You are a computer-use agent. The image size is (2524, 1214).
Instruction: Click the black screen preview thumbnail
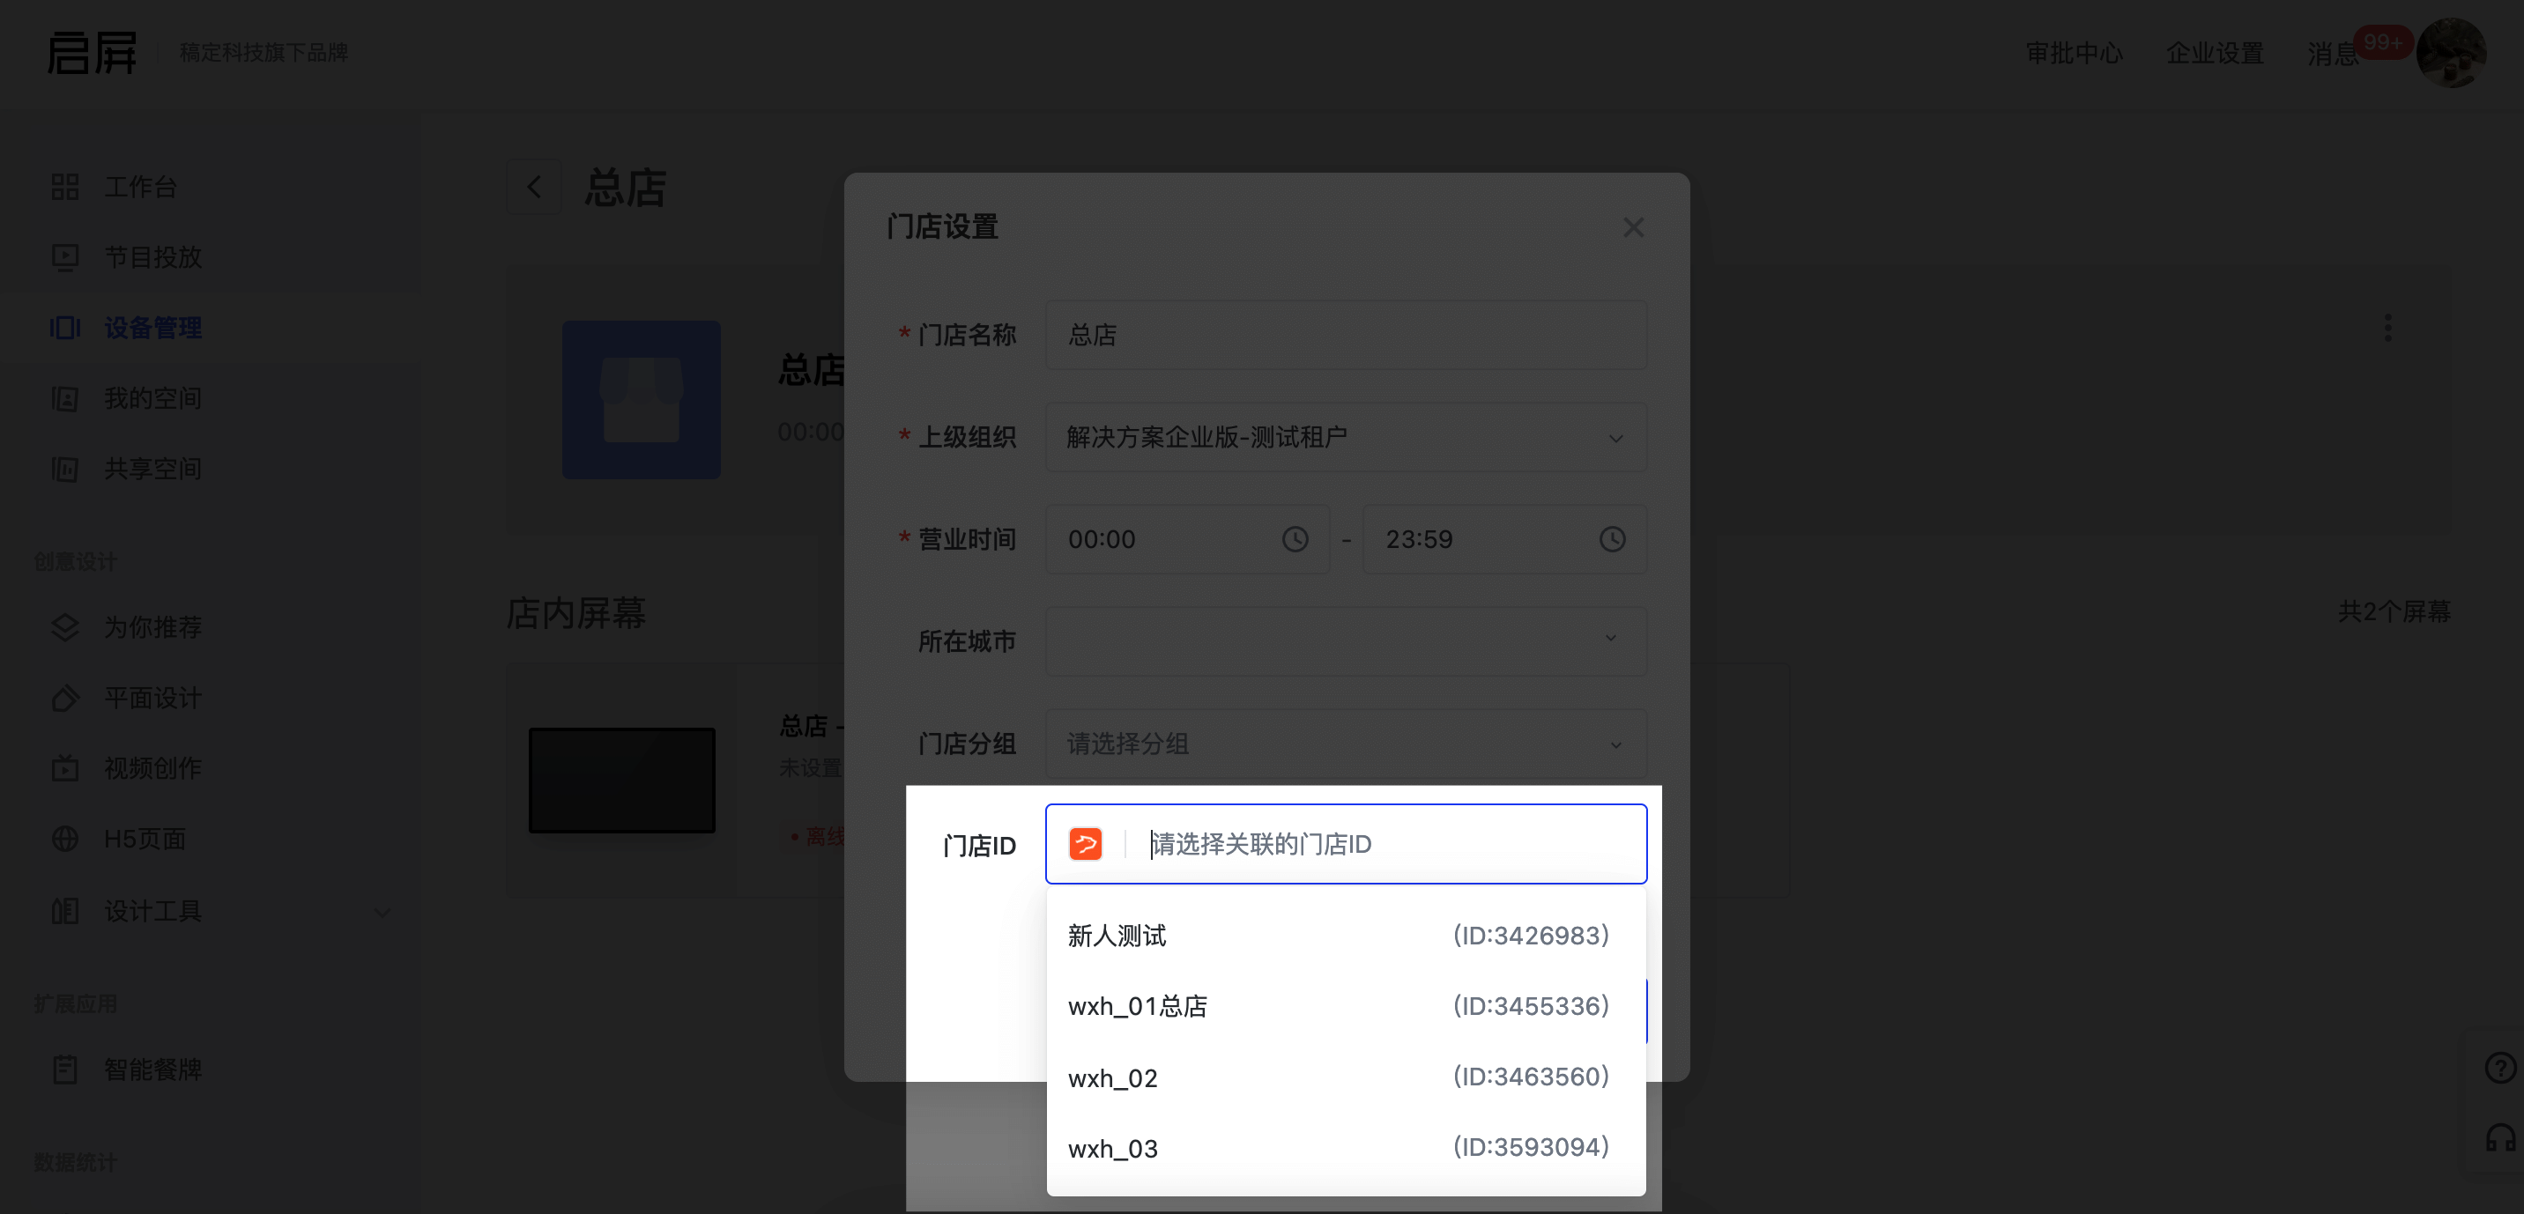[x=622, y=780]
